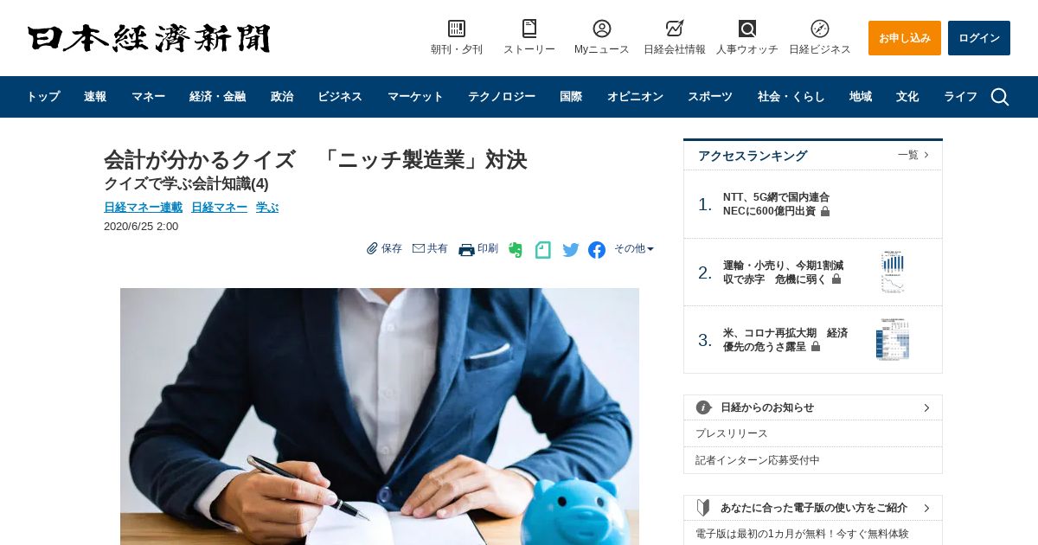Image resolution: width=1038 pixels, height=545 pixels.
Task: Open the 日経マネー連載 topic link
Action: [143, 208]
